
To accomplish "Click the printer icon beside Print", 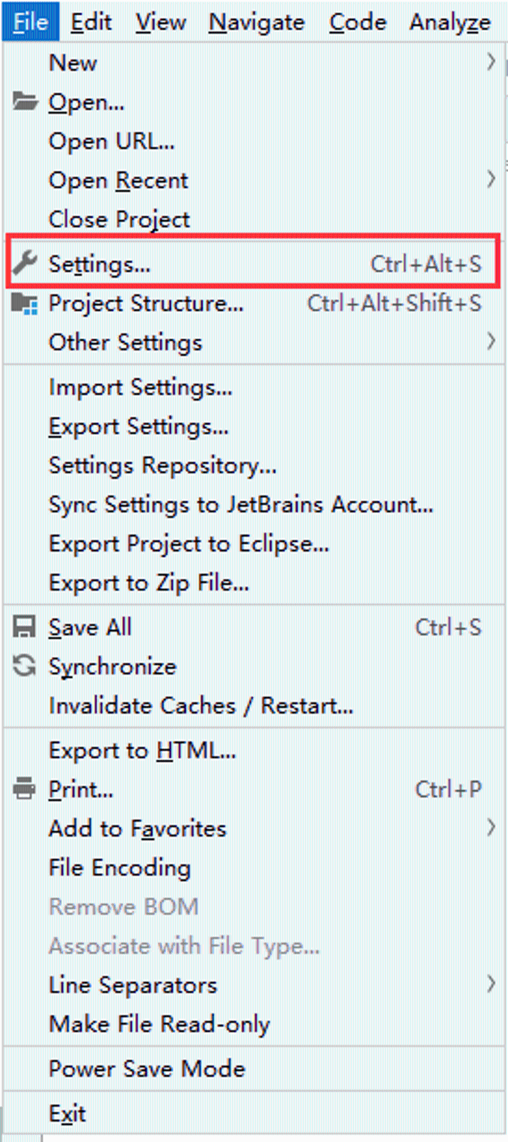I will tap(25, 789).
